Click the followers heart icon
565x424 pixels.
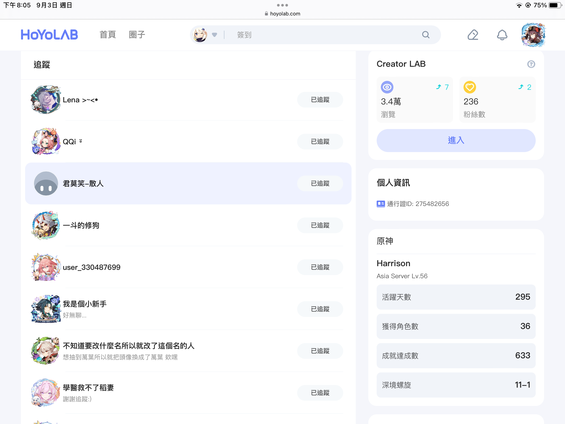click(x=470, y=87)
